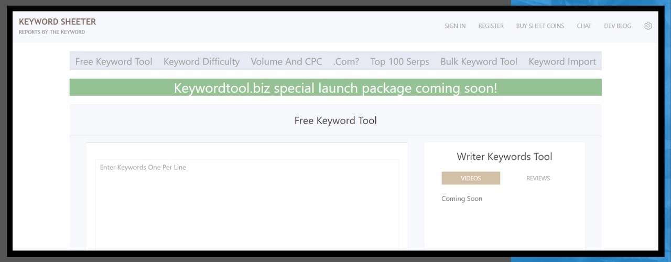671x262 pixels.
Task: Visit the Dev Blog
Action: [x=618, y=26]
